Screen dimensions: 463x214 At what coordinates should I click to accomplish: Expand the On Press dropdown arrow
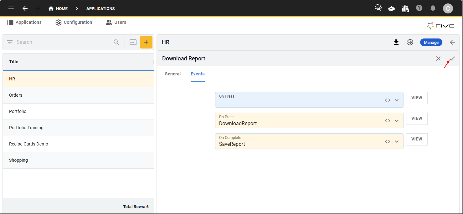click(397, 100)
